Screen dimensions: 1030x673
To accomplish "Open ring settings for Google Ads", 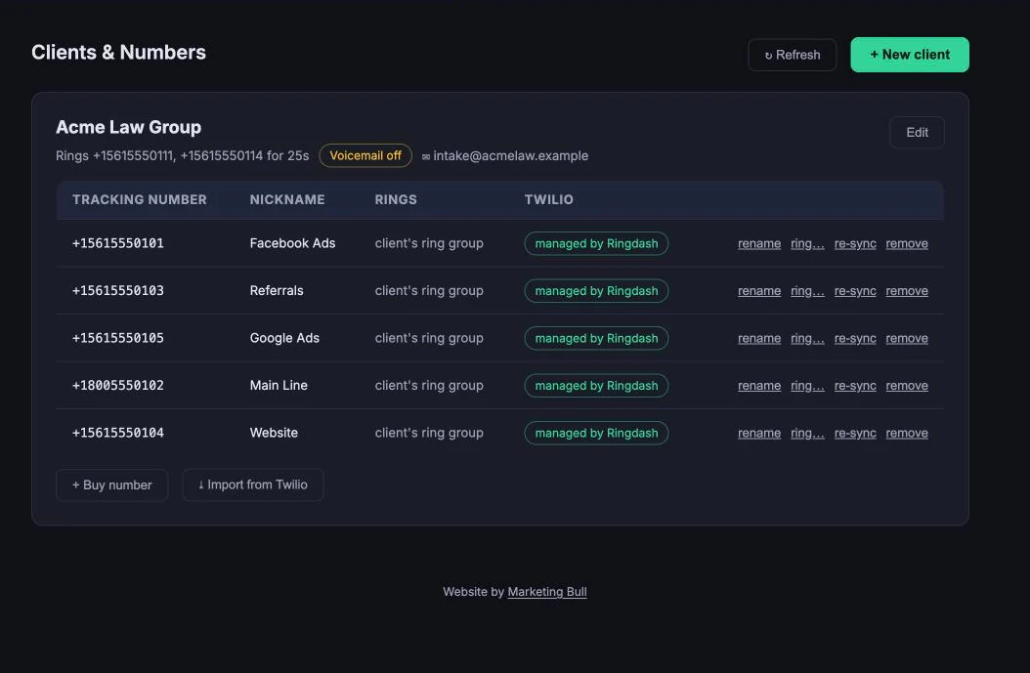I will pyautogui.click(x=807, y=338).
